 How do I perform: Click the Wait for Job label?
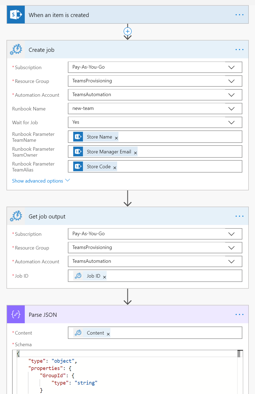[x=25, y=123]
